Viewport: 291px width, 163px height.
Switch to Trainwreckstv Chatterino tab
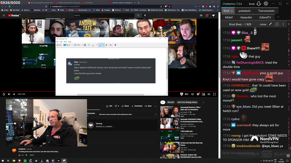266,11
